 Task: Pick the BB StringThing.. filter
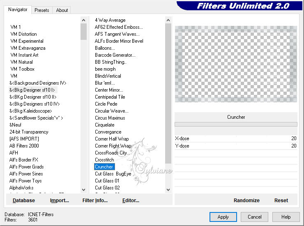tap(111, 62)
